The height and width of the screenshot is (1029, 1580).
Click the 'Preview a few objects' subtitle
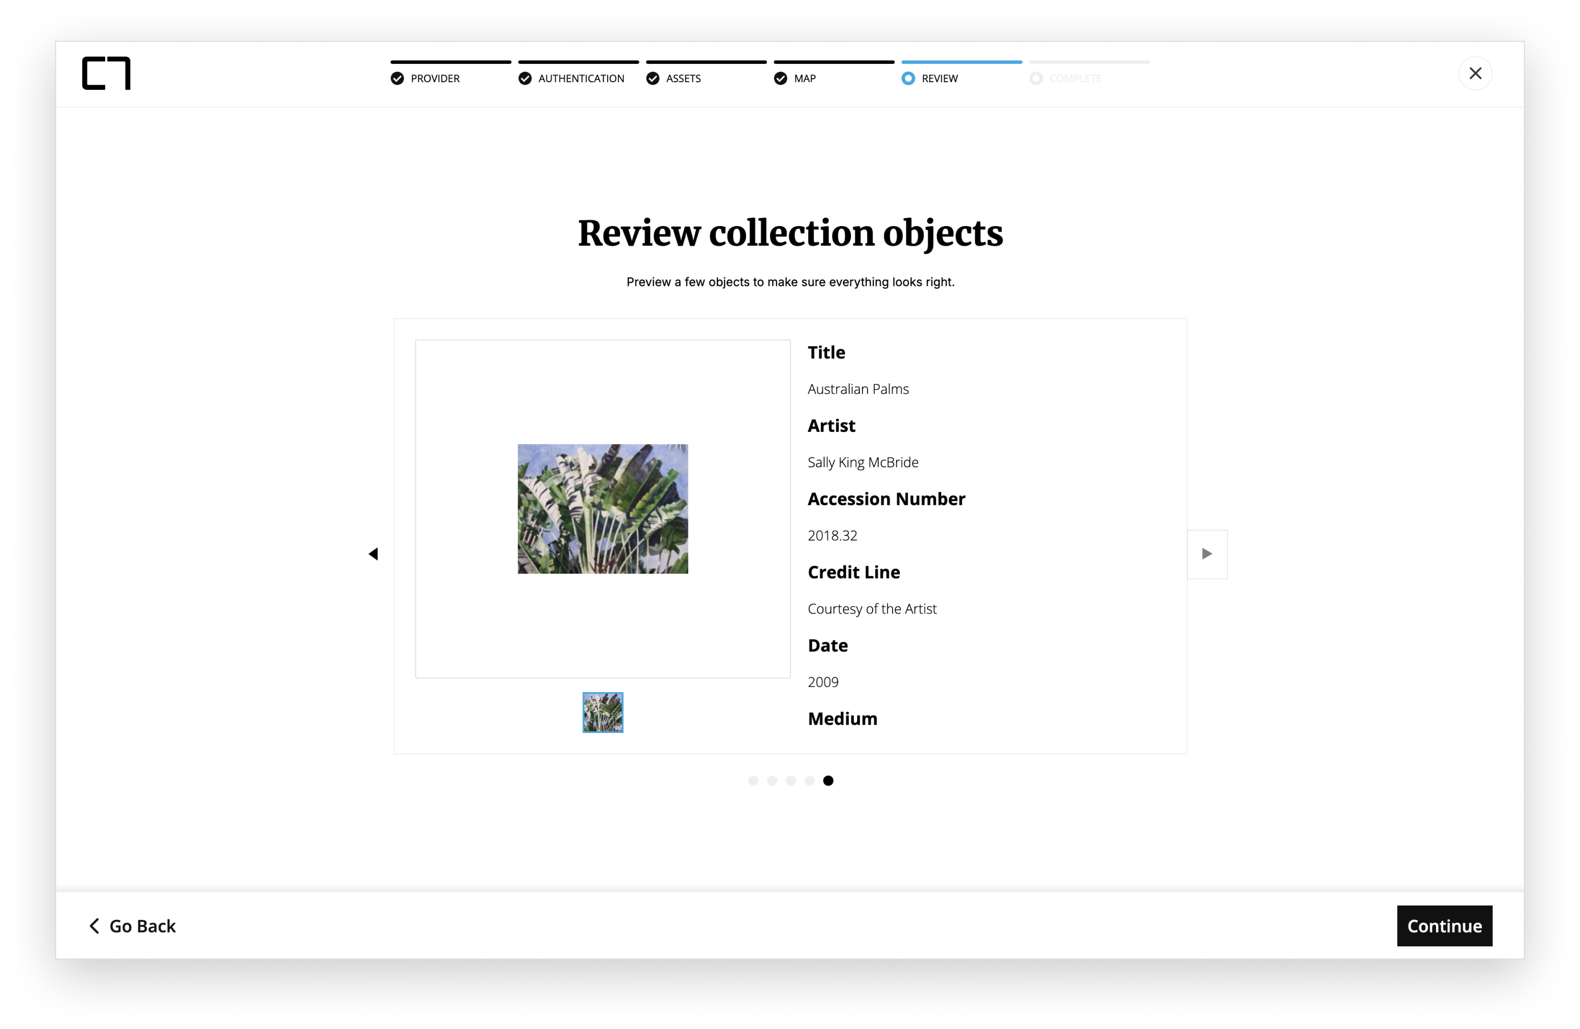click(x=790, y=282)
